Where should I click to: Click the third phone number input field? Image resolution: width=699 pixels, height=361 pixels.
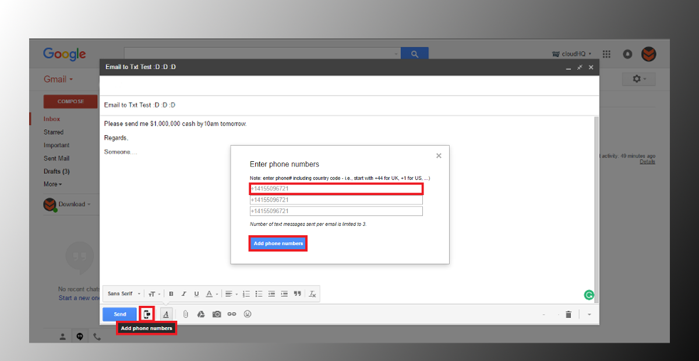pos(336,211)
